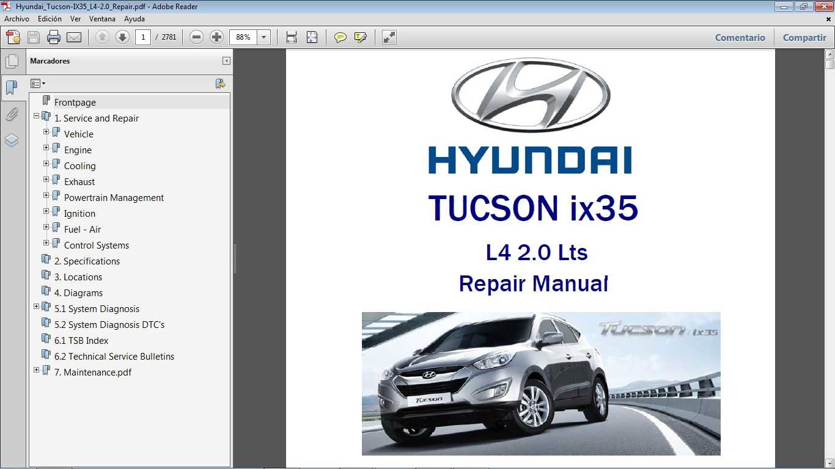The height and width of the screenshot is (469, 835).
Task: Open the zoom percentage dropdown arrow
Action: point(264,37)
